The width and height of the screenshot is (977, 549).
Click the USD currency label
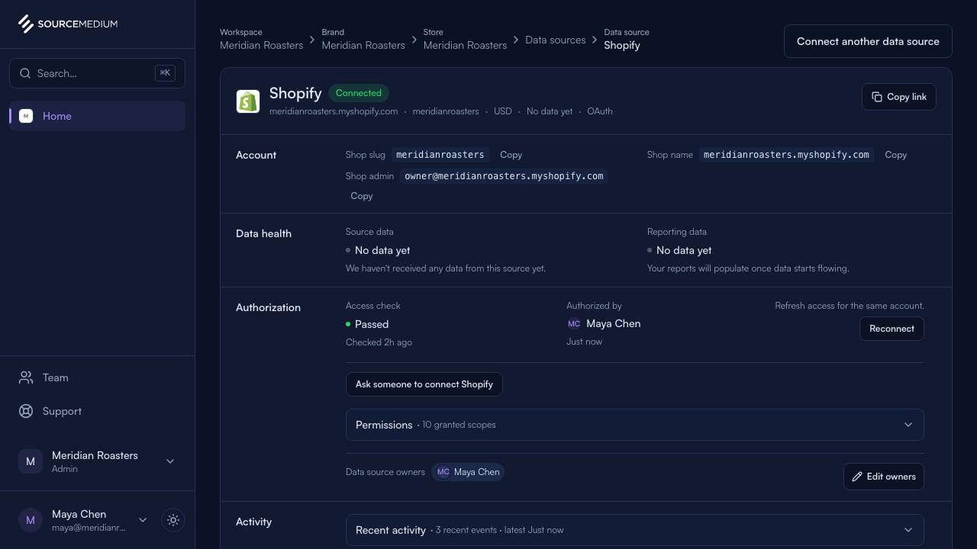click(x=503, y=111)
